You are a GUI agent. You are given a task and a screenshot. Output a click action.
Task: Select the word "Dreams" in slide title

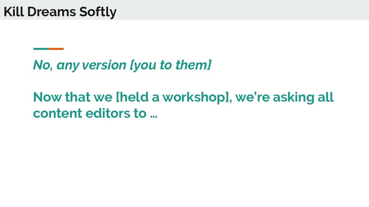tap(52, 11)
